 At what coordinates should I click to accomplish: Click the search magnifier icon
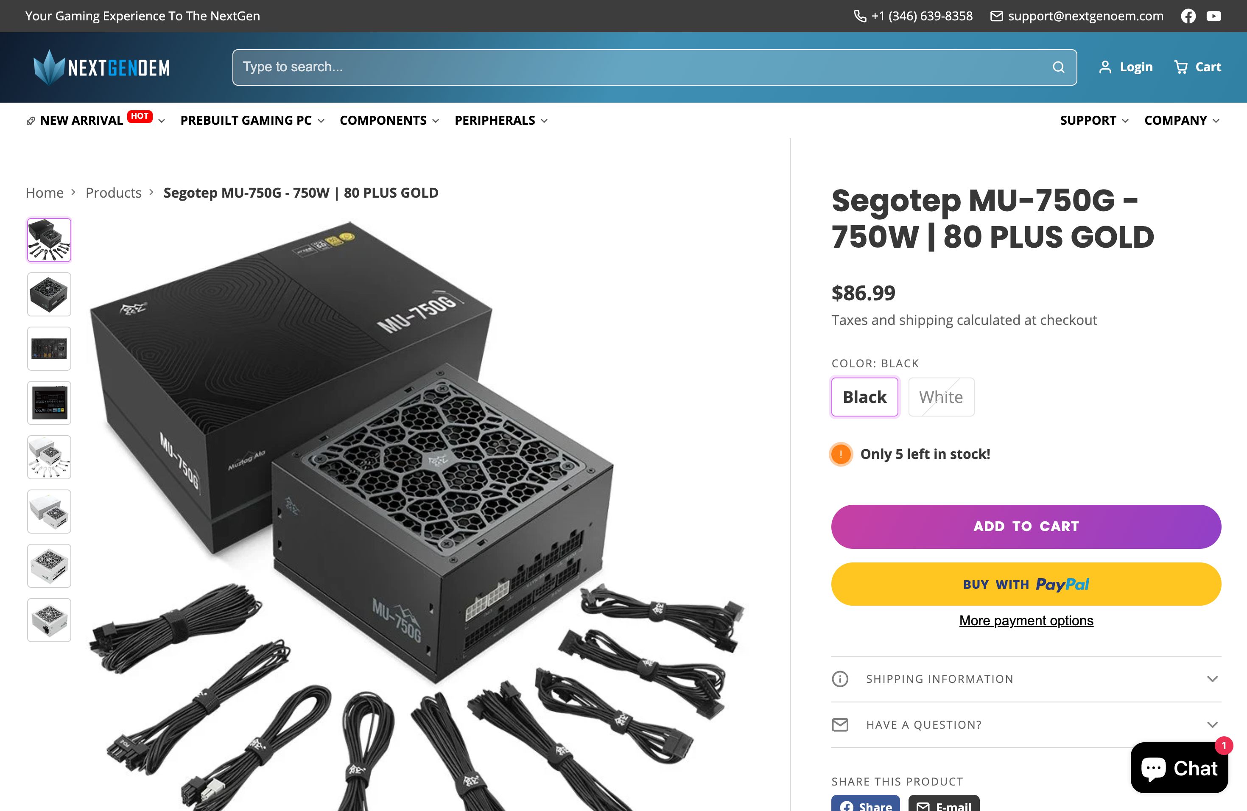(1058, 67)
